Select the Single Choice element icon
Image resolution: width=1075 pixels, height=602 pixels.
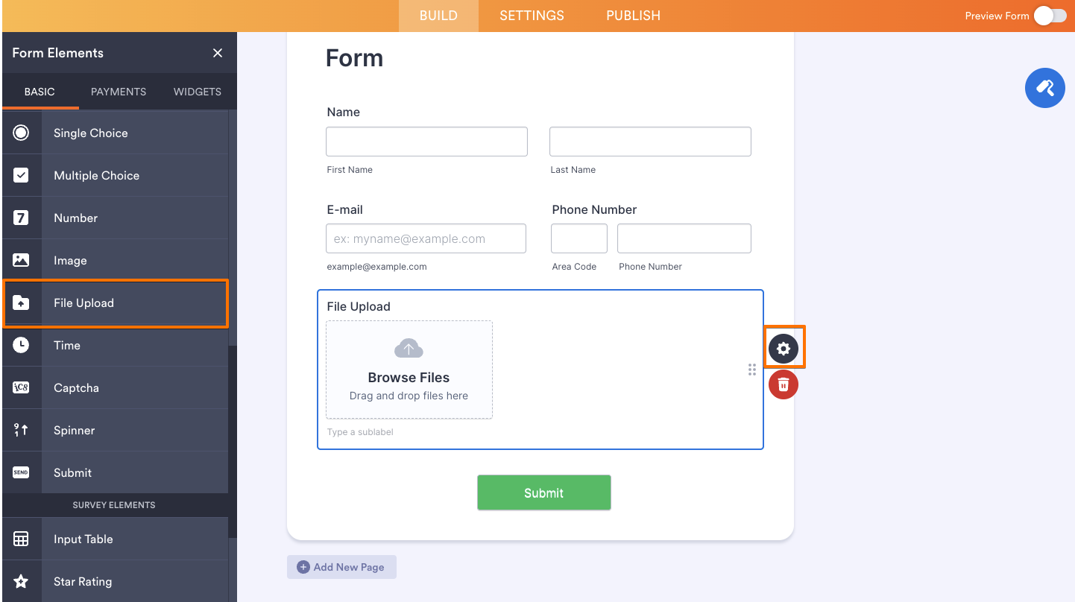coord(22,132)
